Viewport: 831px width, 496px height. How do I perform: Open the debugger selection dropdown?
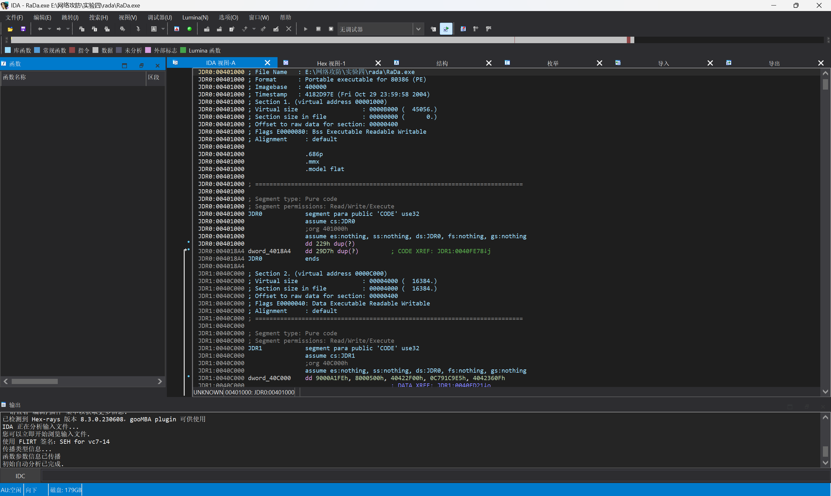(418, 29)
